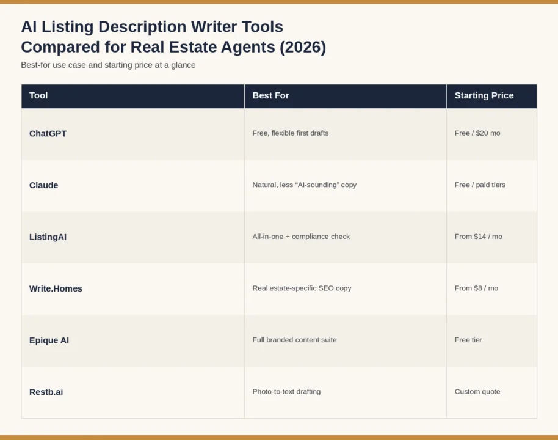This screenshot has height=440, width=558.
Task: Select the 'Starting Price' column header
Action: [492, 96]
